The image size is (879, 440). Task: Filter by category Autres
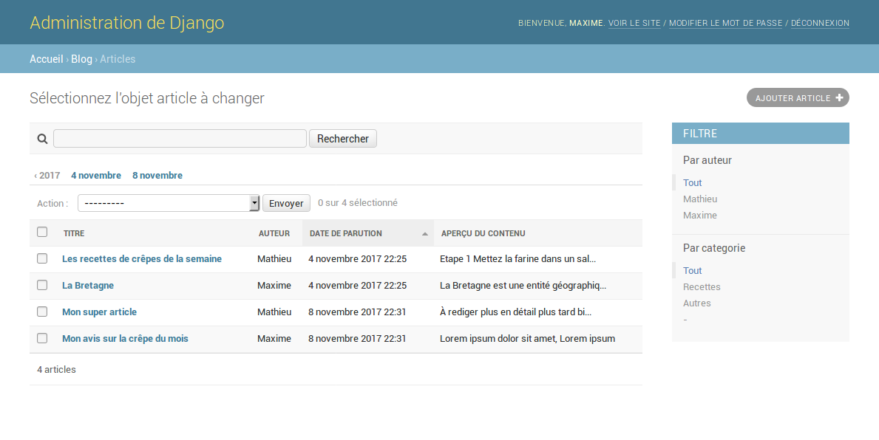(x=697, y=303)
